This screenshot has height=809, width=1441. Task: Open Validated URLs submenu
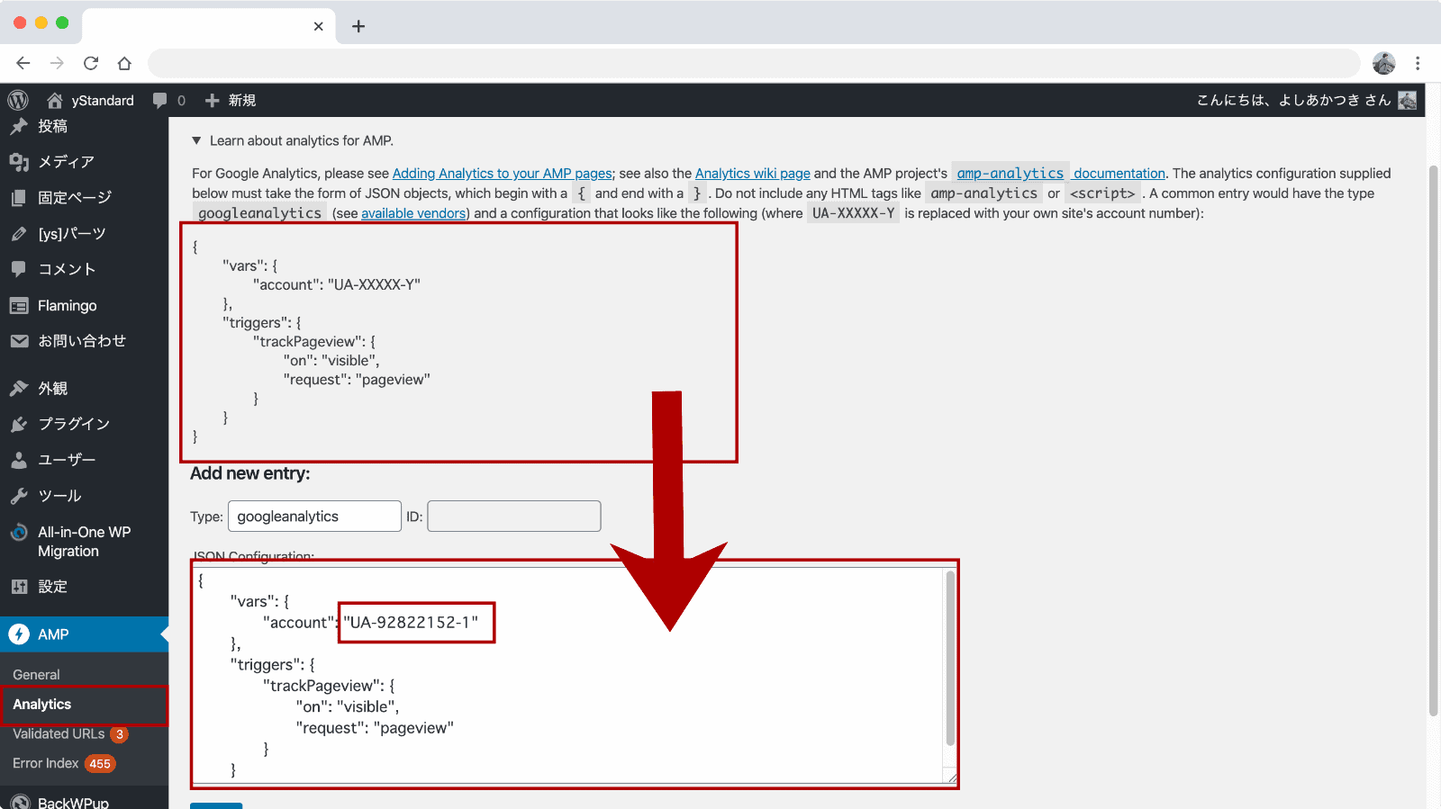[x=59, y=734]
